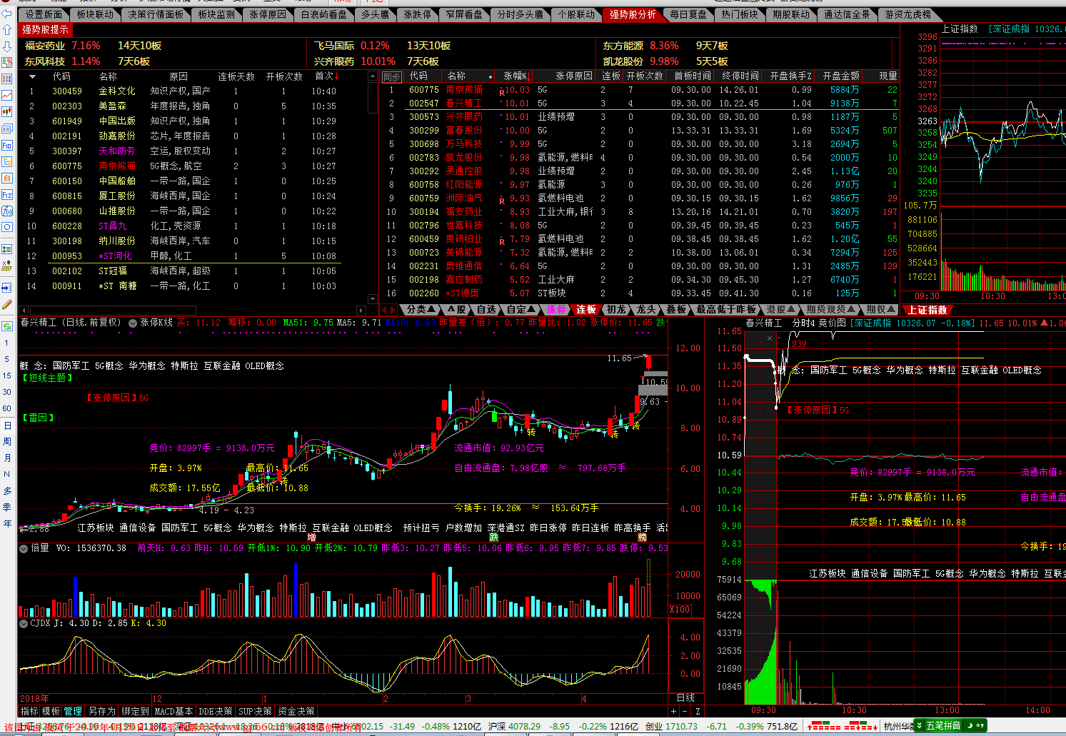
Task: Toggle the 同步 sync button in list header
Action: (x=391, y=76)
